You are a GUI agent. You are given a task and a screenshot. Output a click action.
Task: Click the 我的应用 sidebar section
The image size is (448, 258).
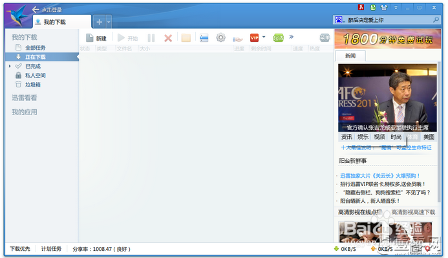pos(25,112)
